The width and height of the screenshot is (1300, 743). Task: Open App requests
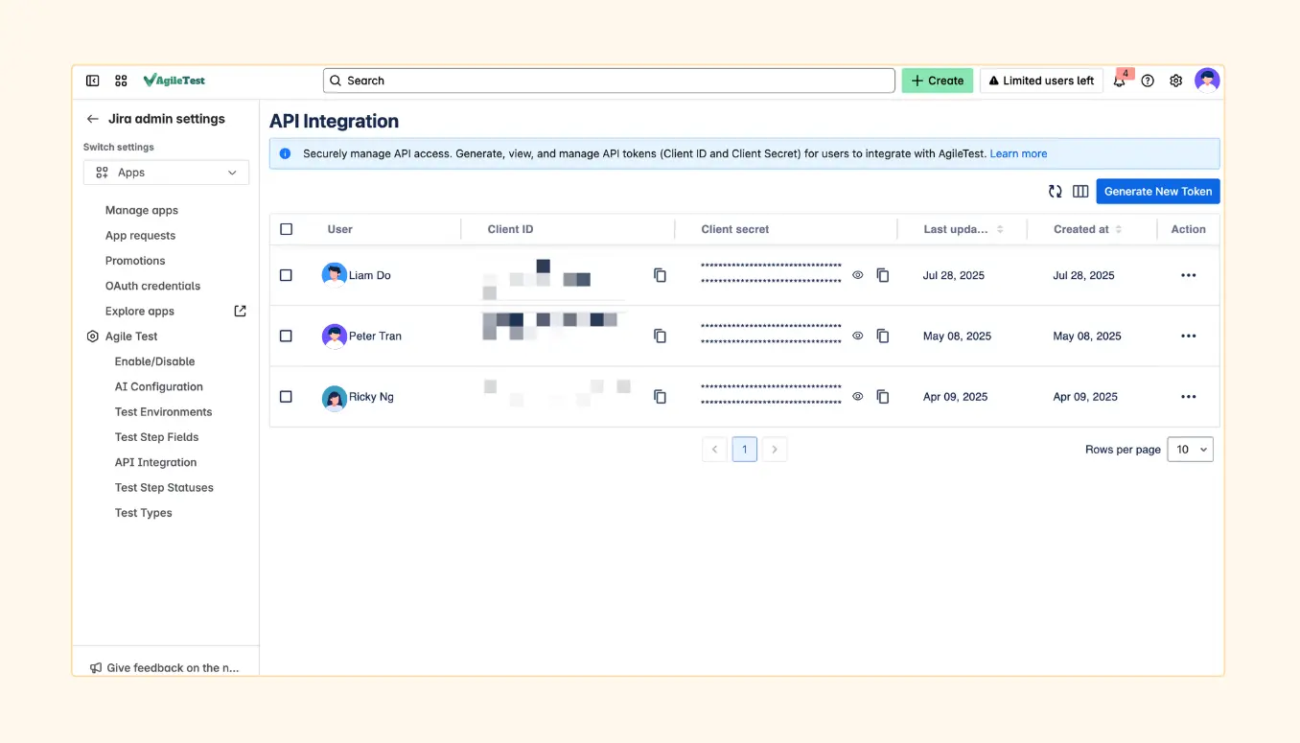[140, 235]
